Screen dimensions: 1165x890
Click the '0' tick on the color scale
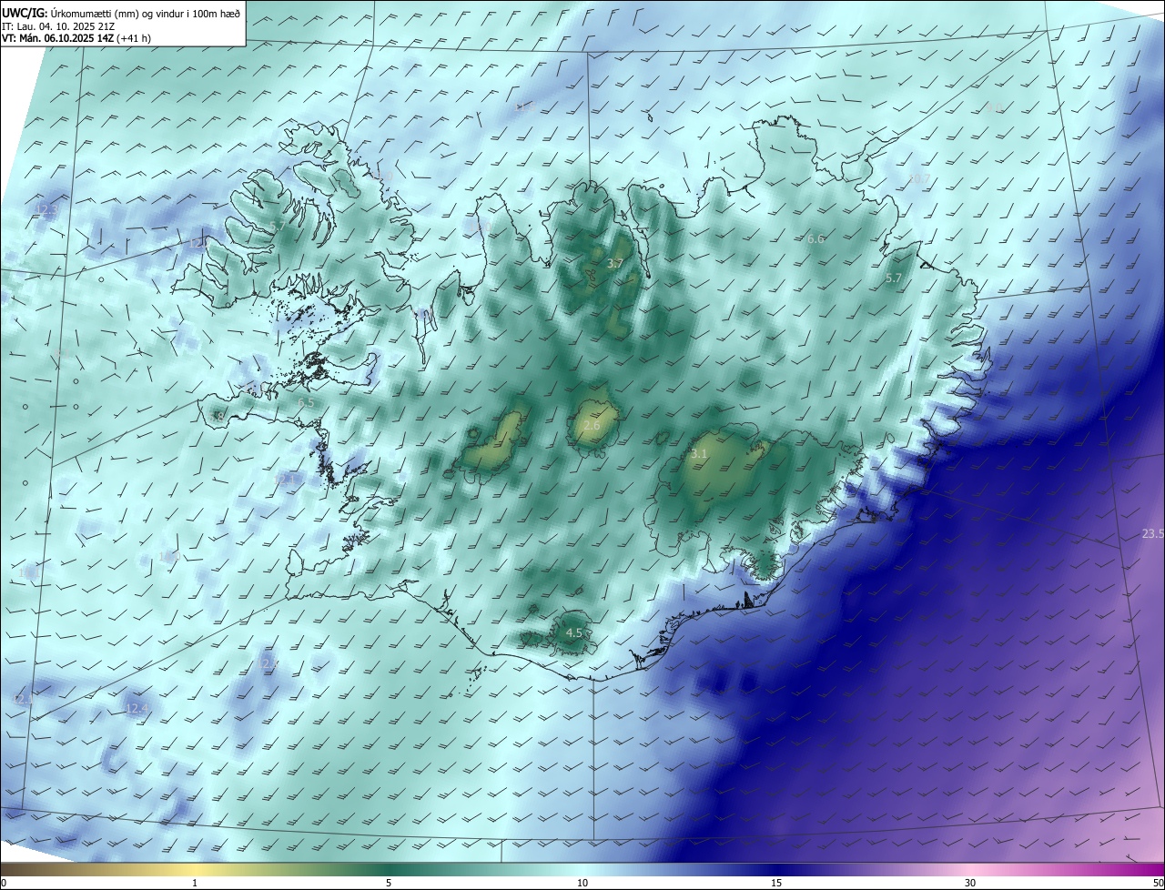[x=4, y=883]
